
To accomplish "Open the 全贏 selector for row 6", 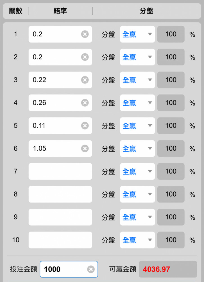I will click(x=137, y=148).
